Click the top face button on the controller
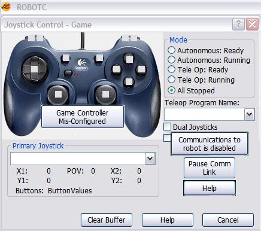The width and height of the screenshot is (261, 231). point(129,59)
